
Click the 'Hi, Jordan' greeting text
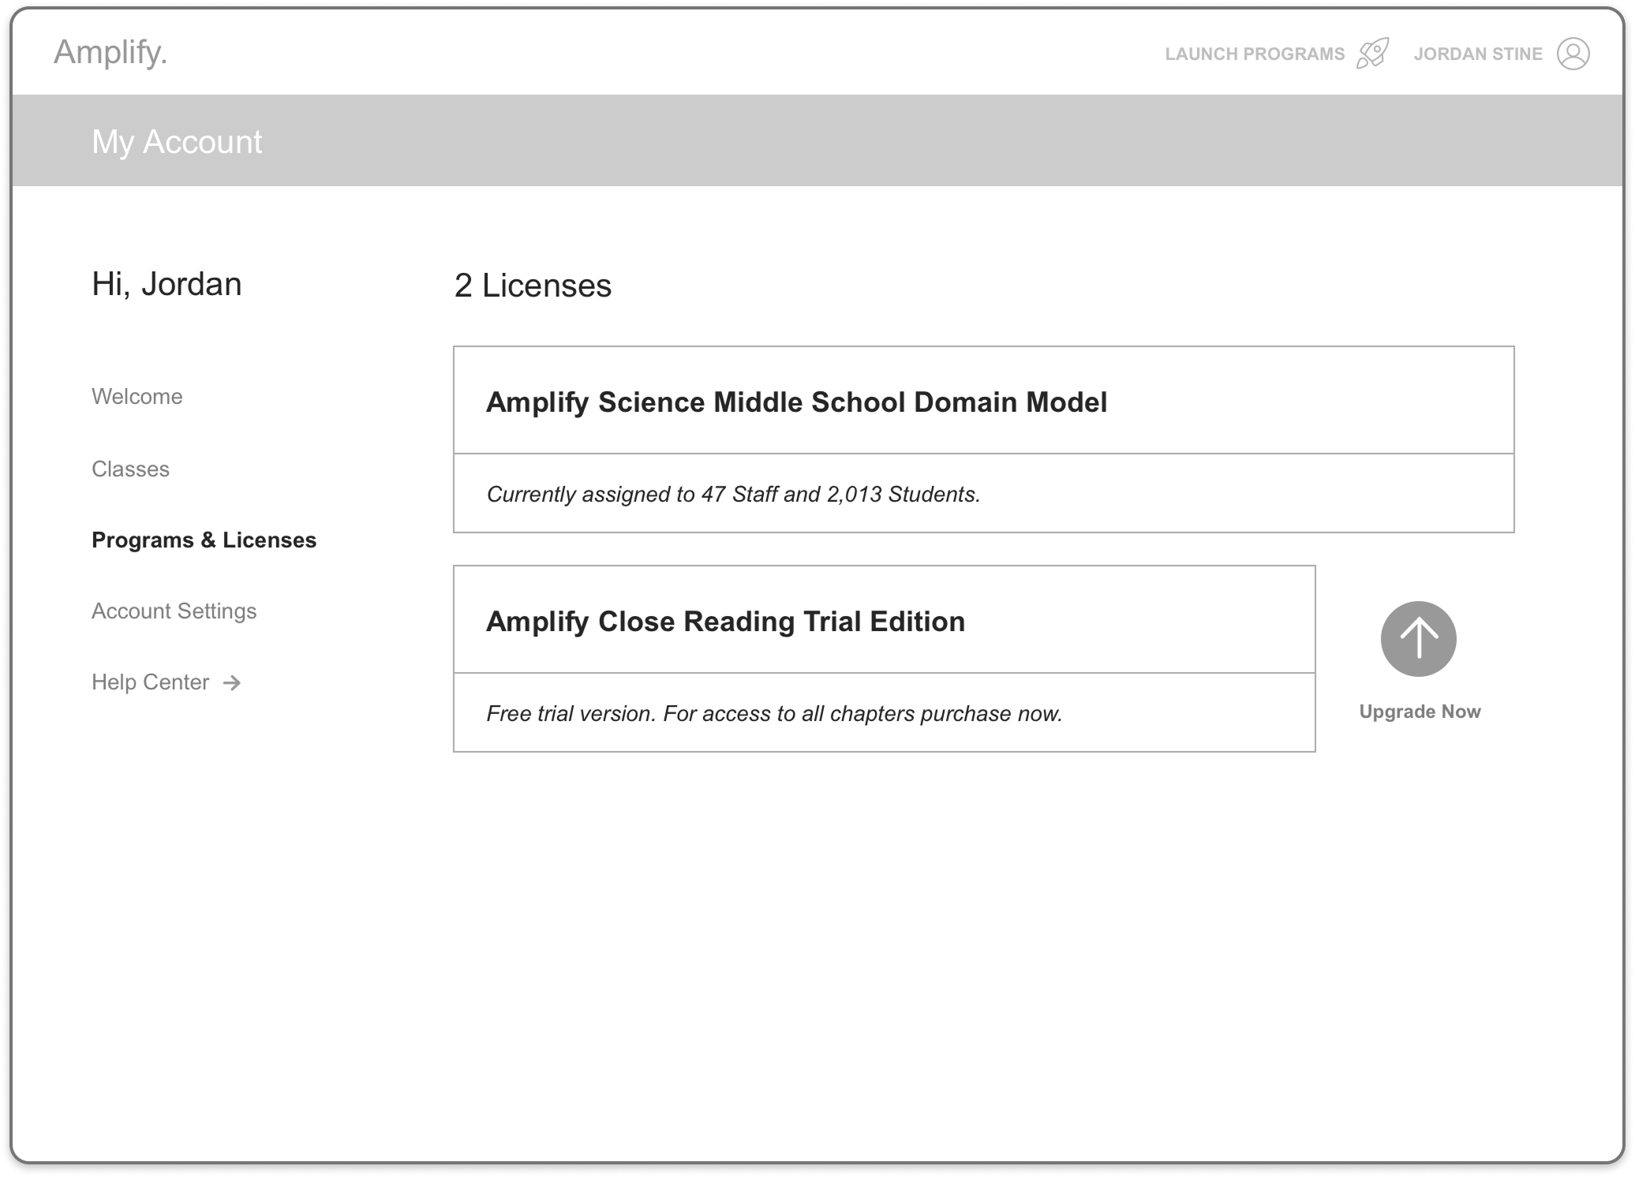click(166, 285)
